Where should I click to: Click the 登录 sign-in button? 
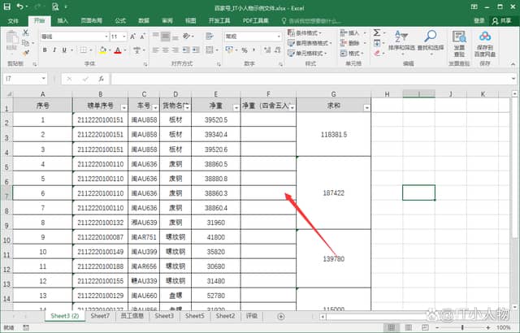(x=479, y=19)
